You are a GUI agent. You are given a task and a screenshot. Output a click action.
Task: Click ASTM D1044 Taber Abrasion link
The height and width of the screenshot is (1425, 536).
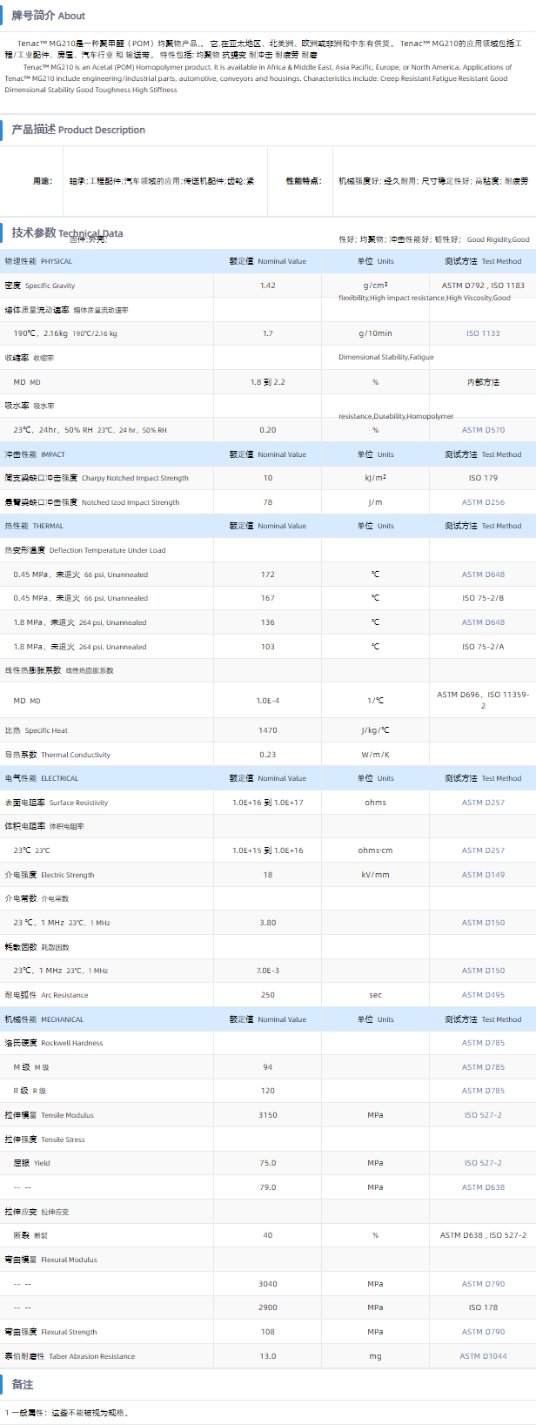click(x=483, y=1356)
